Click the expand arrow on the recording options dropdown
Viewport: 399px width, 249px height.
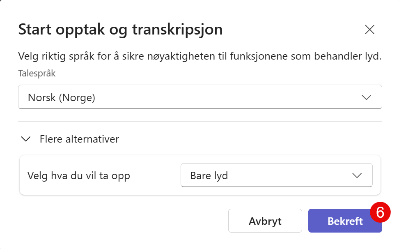tap(357, 175)
